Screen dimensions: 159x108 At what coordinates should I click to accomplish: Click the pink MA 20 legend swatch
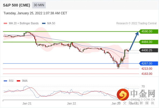5,23
